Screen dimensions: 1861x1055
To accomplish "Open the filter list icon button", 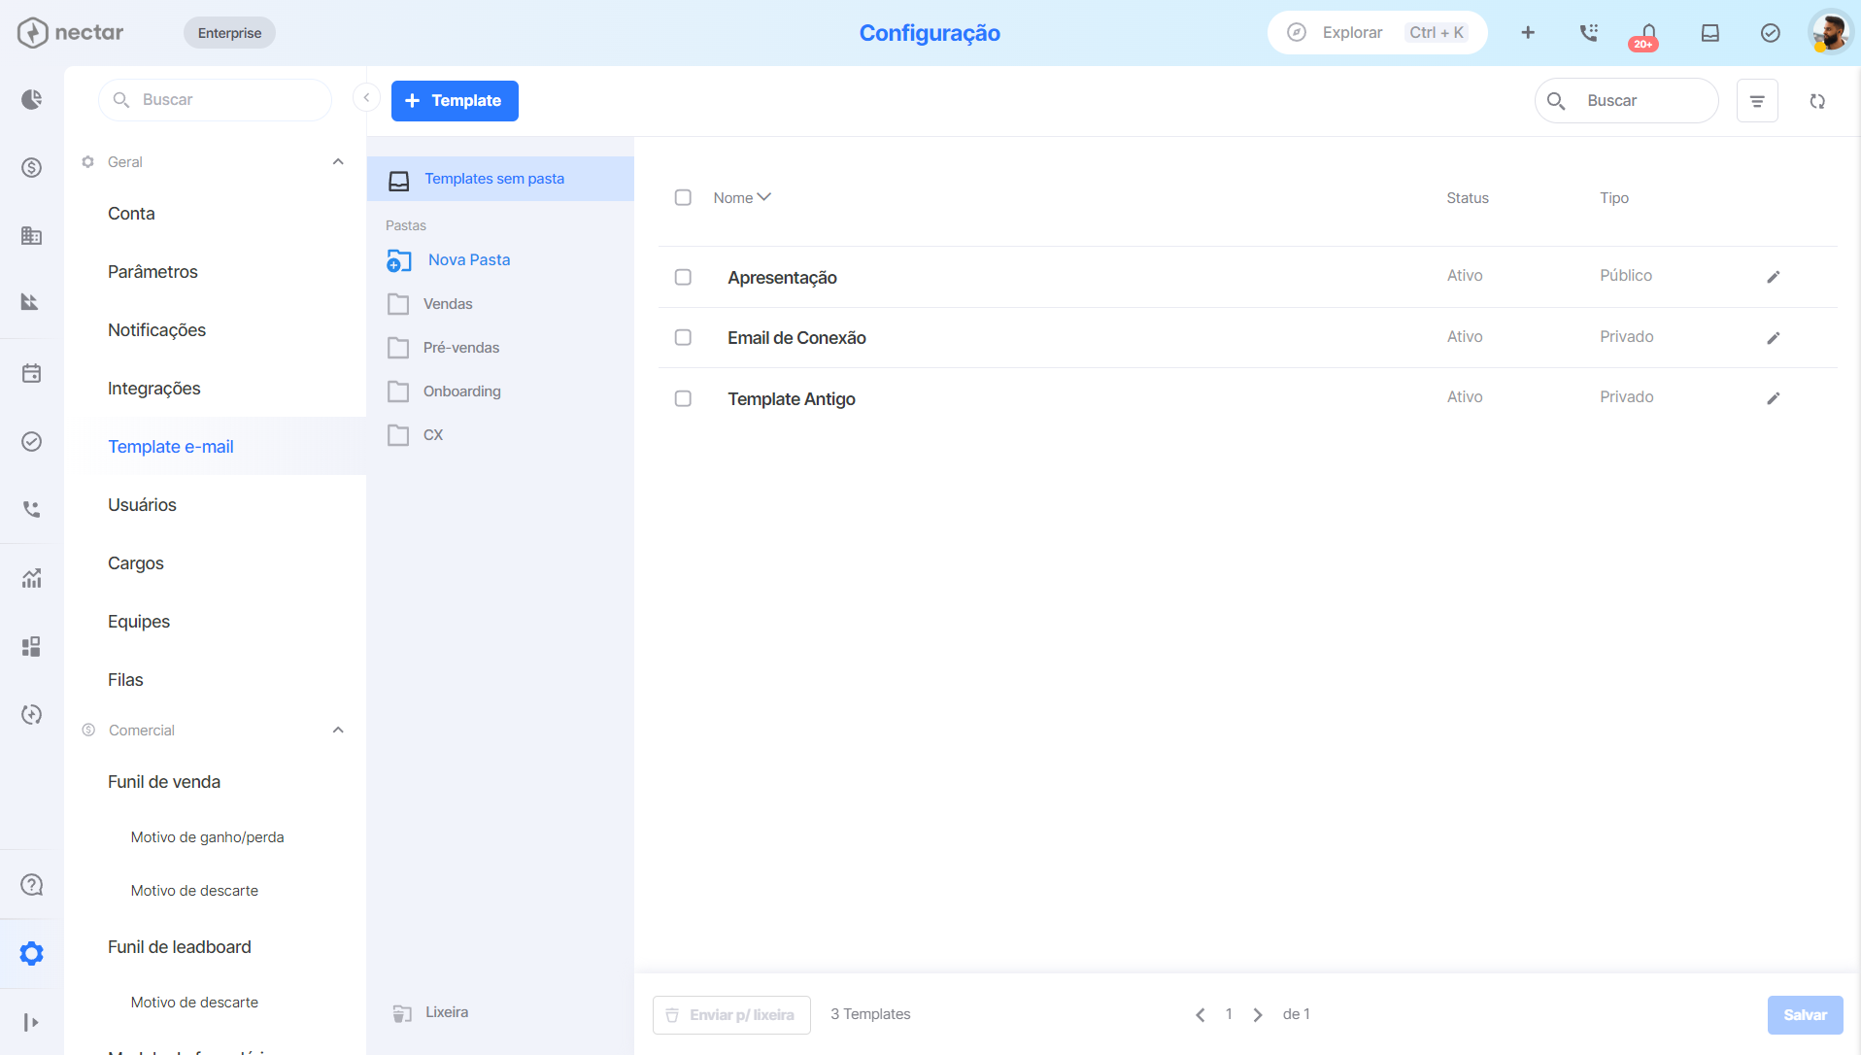I will 1757,101.
